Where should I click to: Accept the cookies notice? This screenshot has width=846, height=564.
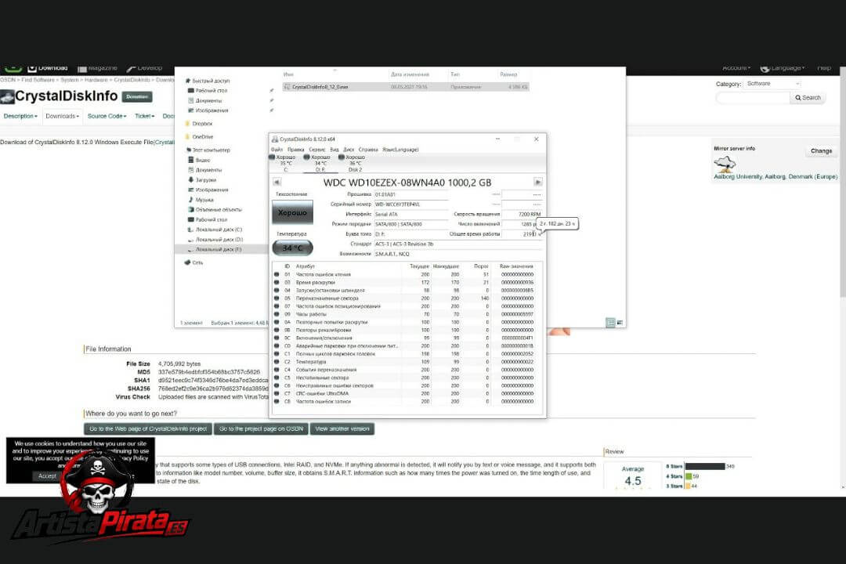tap(47, 476)
